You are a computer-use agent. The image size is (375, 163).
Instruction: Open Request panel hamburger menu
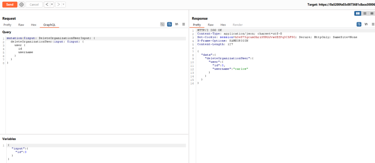tap(184, 24)
